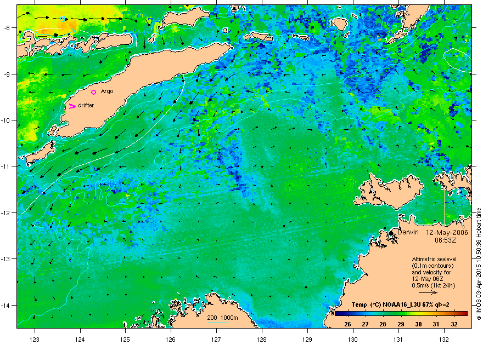Click the 'Argo' label on the island
The width and height of the screenshot is (483, 345).
pos(107,91)
